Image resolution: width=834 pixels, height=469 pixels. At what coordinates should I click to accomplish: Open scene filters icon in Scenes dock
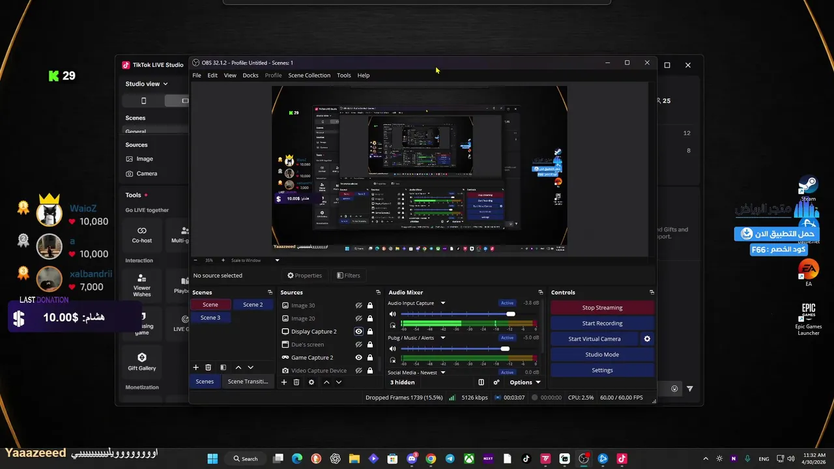pyautogui.click(x=223, y=367)
